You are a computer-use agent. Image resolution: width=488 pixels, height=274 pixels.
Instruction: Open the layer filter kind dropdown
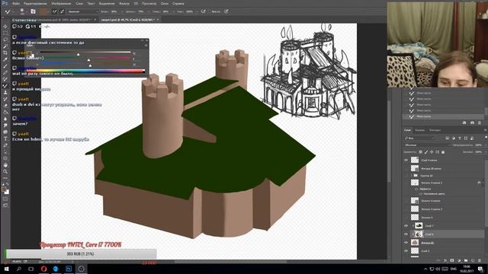tap(419, 138)
